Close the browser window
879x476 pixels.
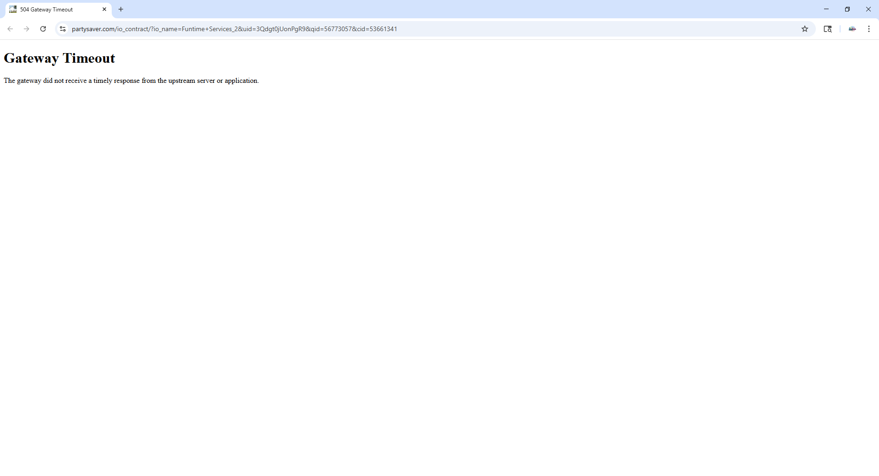pos(868,9)
